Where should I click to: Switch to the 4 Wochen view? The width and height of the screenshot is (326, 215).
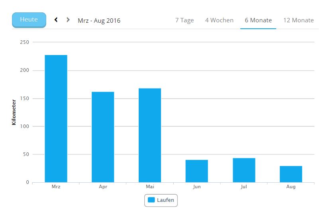click(x=219, y=20)
